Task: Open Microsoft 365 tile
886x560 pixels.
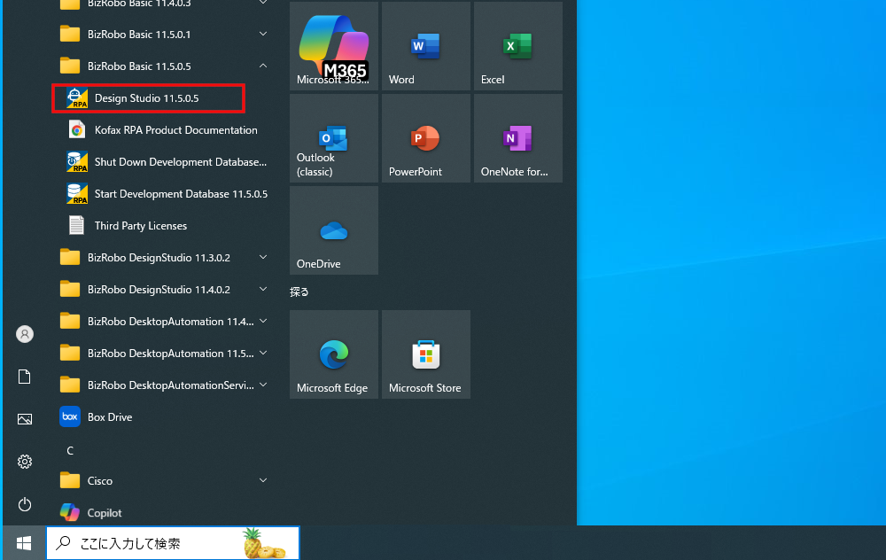Action: click(334, 46)
